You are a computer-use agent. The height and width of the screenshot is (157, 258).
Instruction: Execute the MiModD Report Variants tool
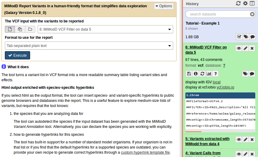(17, 55)
